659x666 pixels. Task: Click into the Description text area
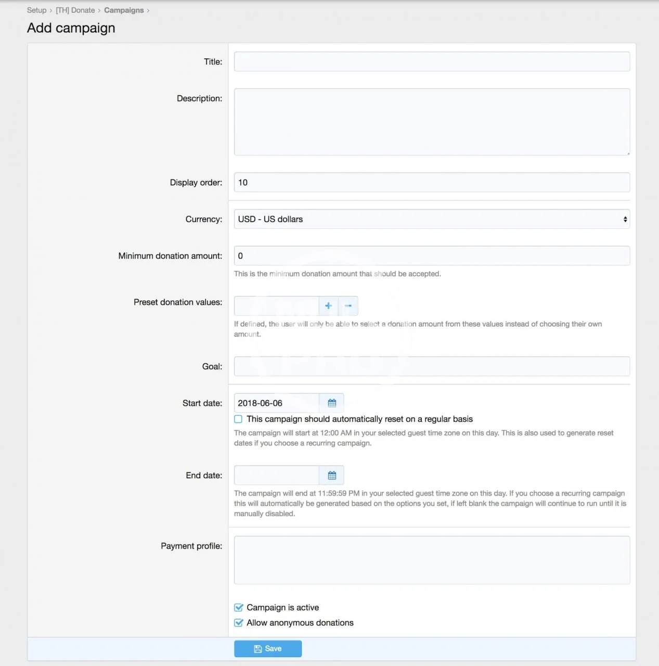431,122
